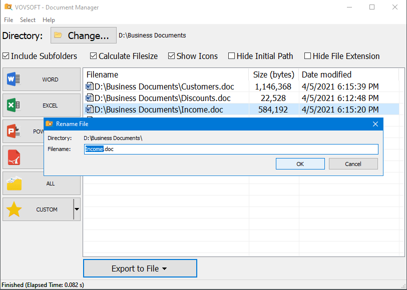Enable Hide File Extension
The image size is (407, 290).
pyautogui.click(x=307, y=56)
